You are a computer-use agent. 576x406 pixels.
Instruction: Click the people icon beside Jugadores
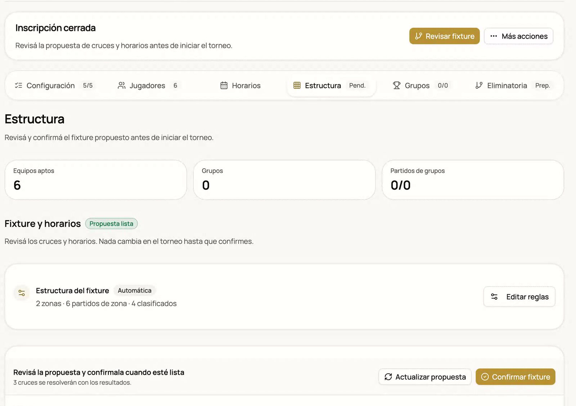pyautogui.click(x=122, y=86)
